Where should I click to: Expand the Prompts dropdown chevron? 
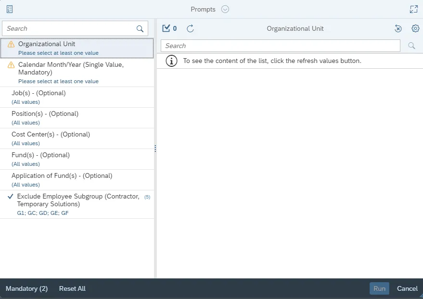click(225, 9)
